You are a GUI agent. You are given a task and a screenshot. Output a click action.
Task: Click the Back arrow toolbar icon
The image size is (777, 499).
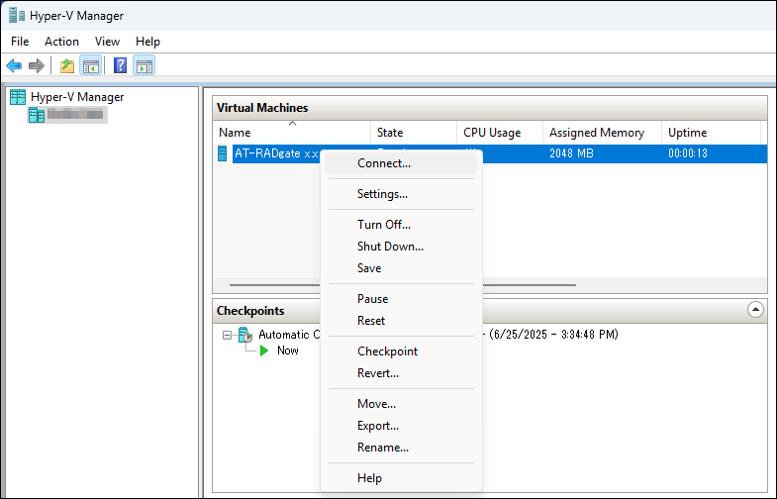(14, 66)
